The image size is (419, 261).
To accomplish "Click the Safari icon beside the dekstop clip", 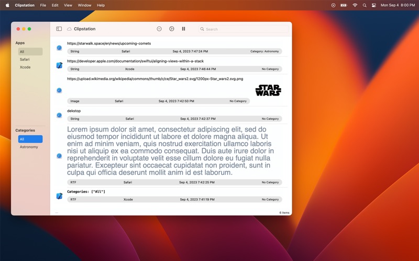I will pyautogui.click(x=59, y=115).
